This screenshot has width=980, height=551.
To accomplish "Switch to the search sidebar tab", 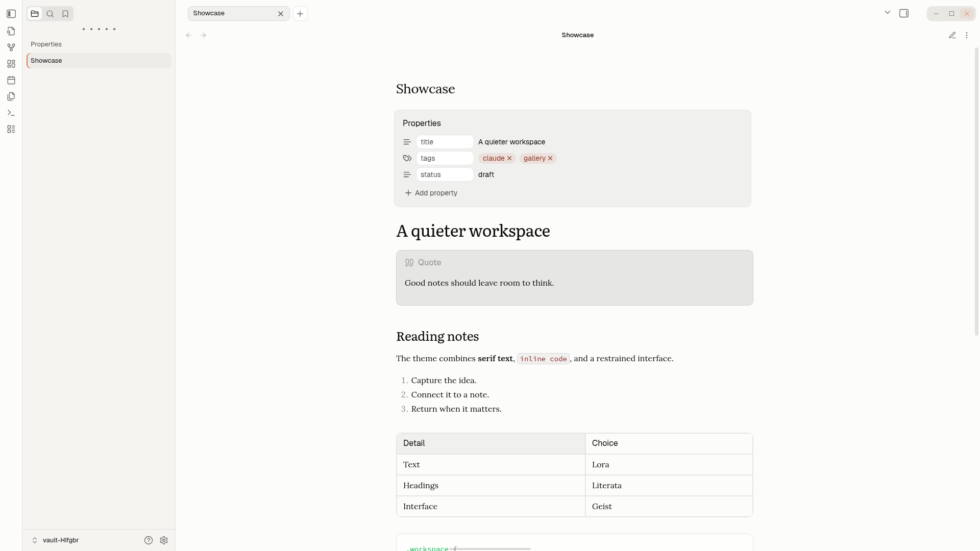I will [50, 14].
